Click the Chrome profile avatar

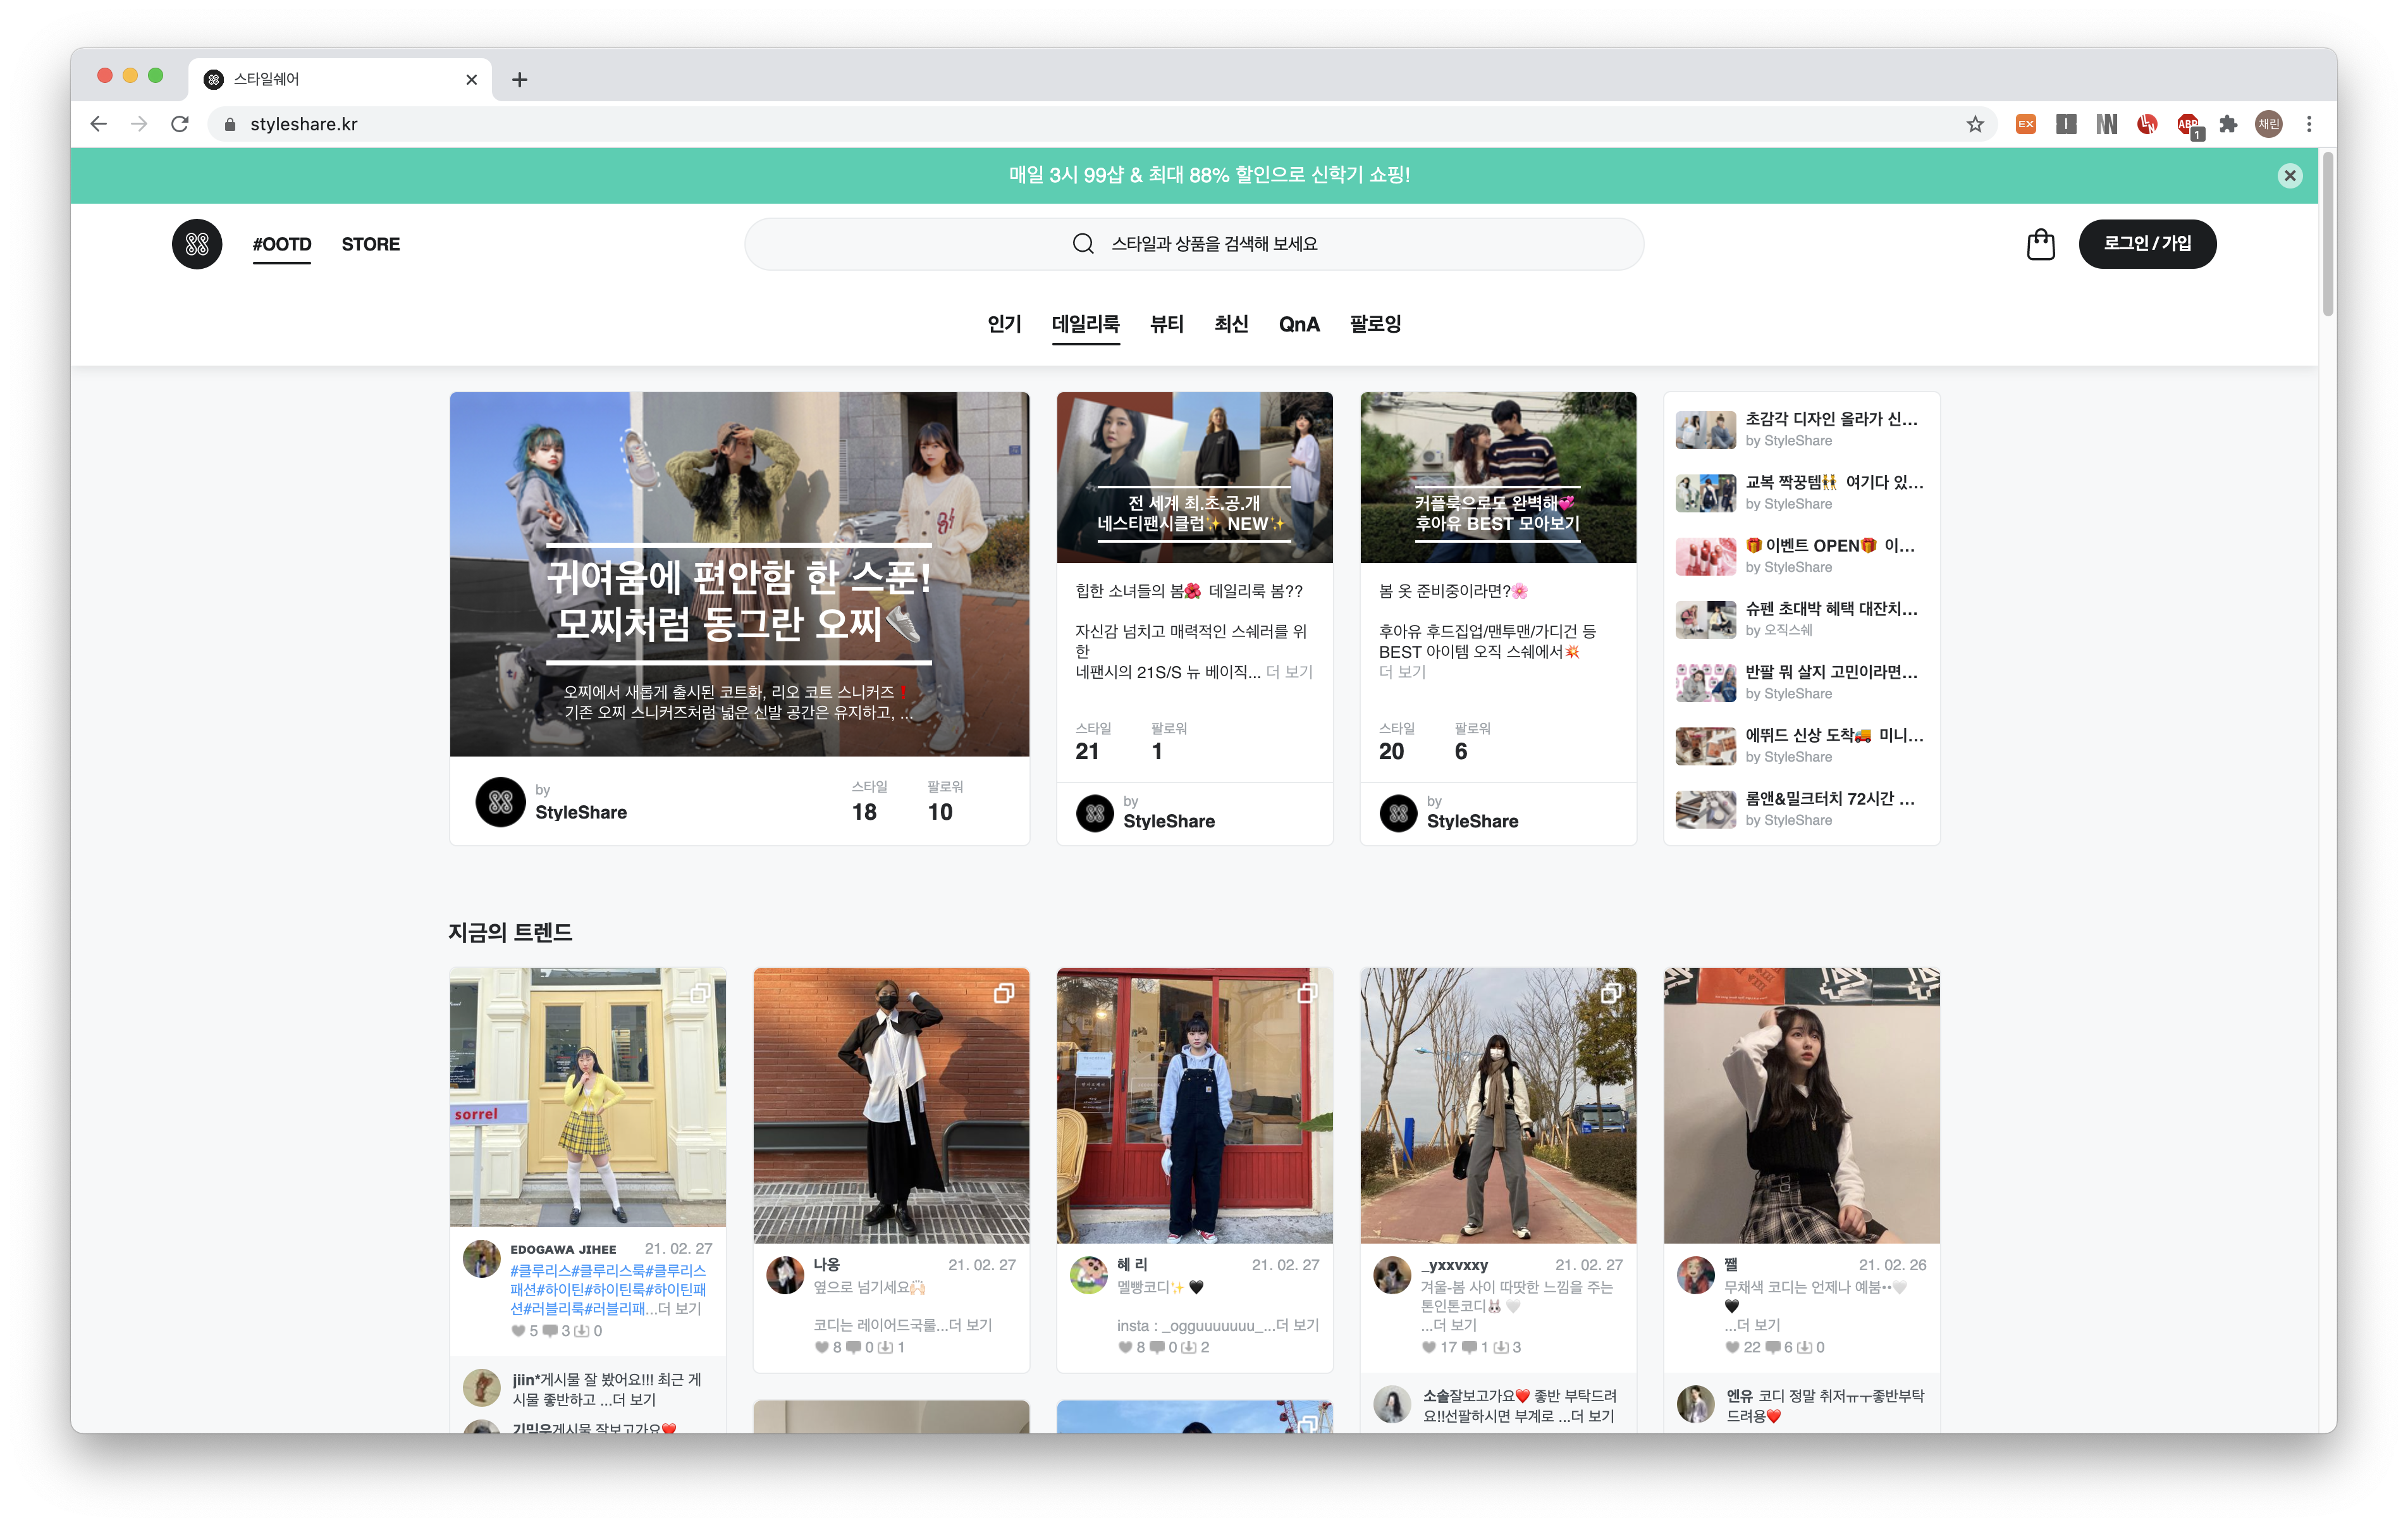(2269, 124)
